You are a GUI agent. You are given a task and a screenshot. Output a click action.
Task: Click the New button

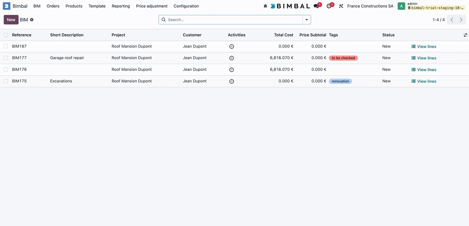[11, 20]
